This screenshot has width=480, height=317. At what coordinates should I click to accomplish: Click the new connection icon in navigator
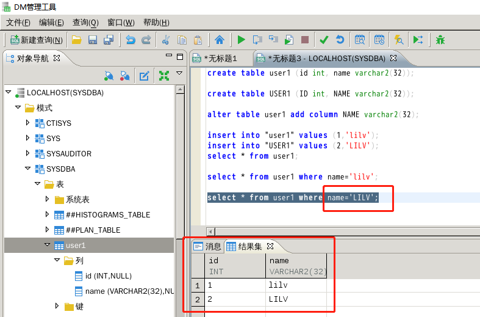tap(109, 76)
